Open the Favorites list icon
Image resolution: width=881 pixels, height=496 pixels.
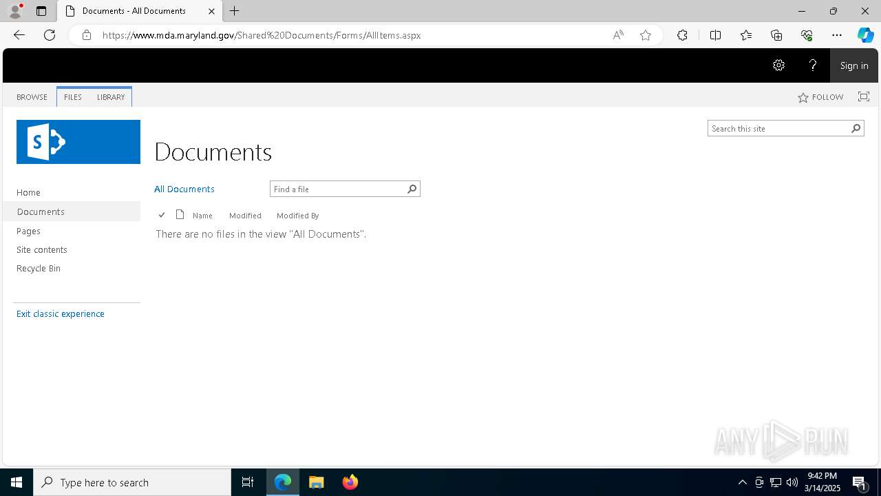[746, 35]
